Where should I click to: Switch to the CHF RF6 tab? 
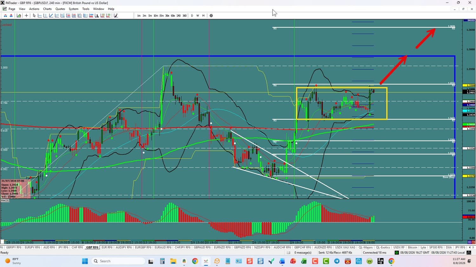tap(77, 247)
